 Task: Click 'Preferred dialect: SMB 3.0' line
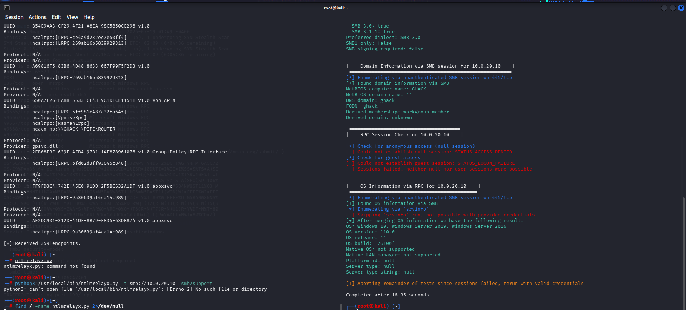[383, 38]
